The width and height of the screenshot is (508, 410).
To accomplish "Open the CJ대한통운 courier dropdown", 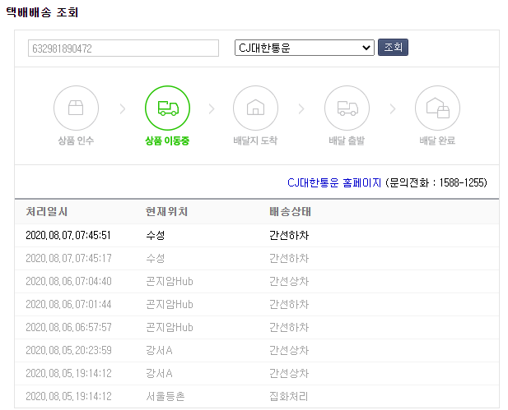I will click(304, 48).
